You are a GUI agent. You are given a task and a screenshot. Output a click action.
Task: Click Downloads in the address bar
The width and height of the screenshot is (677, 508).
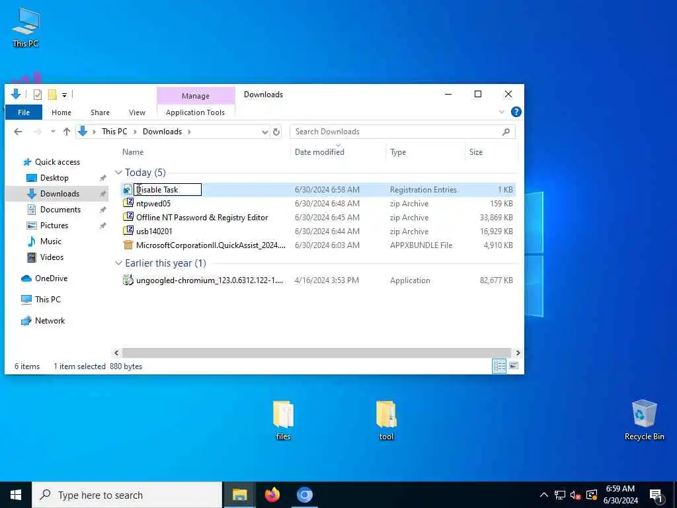click(x=163, y=132)
